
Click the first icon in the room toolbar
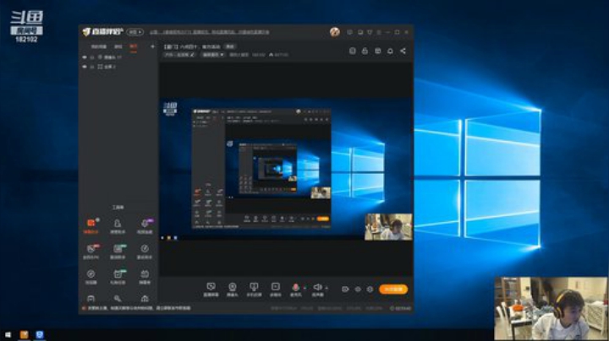coord(352,51)
